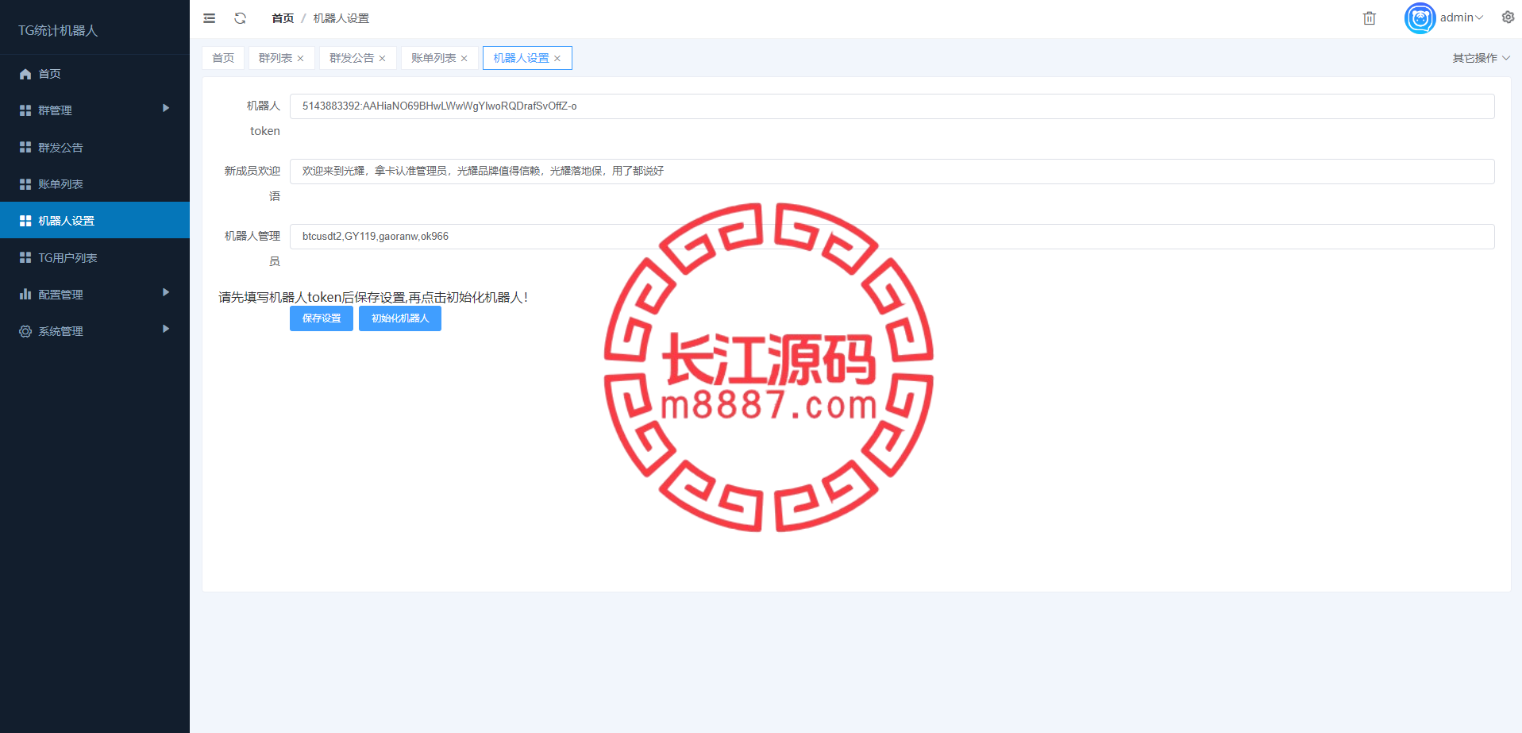Close the 群列表 tab

pos(300,59)
